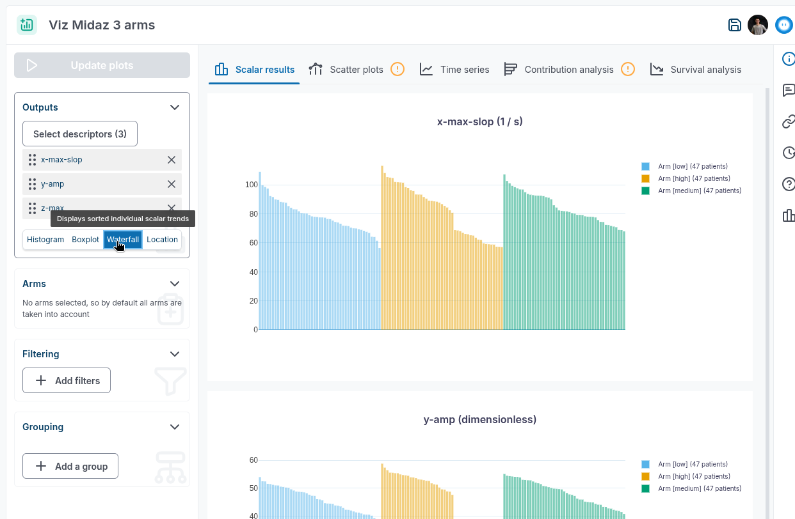Select the Histogram plot type
Screen dimensions: 795x519
pyautogui.click(x=45, y=240)
